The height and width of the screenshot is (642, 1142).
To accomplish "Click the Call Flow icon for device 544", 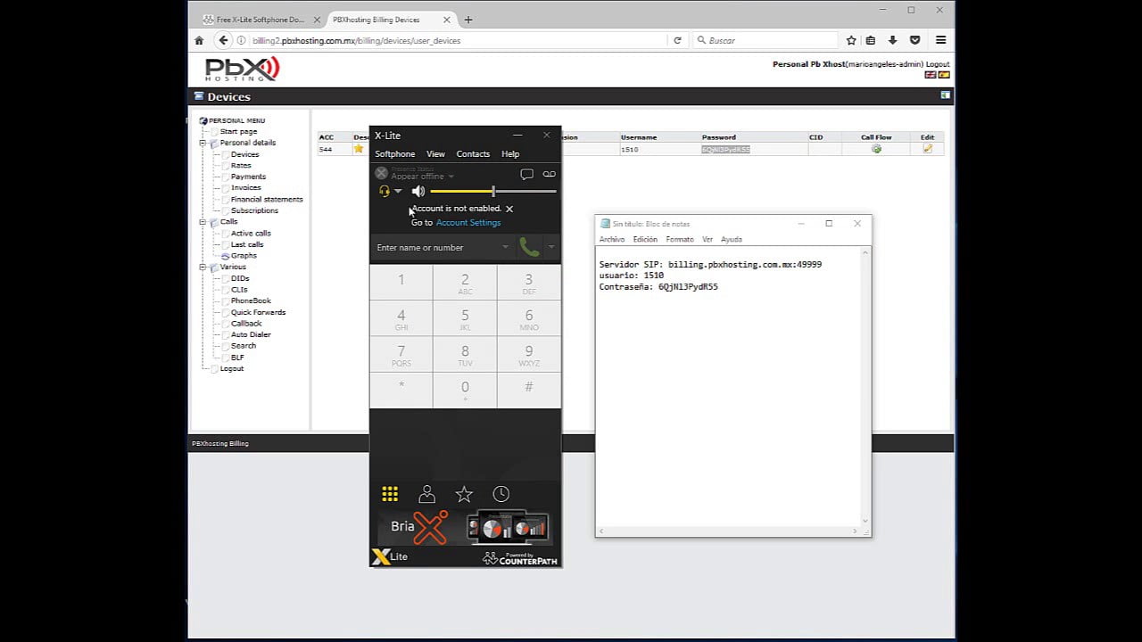I will pyautogui.click(x=876, y=149).
